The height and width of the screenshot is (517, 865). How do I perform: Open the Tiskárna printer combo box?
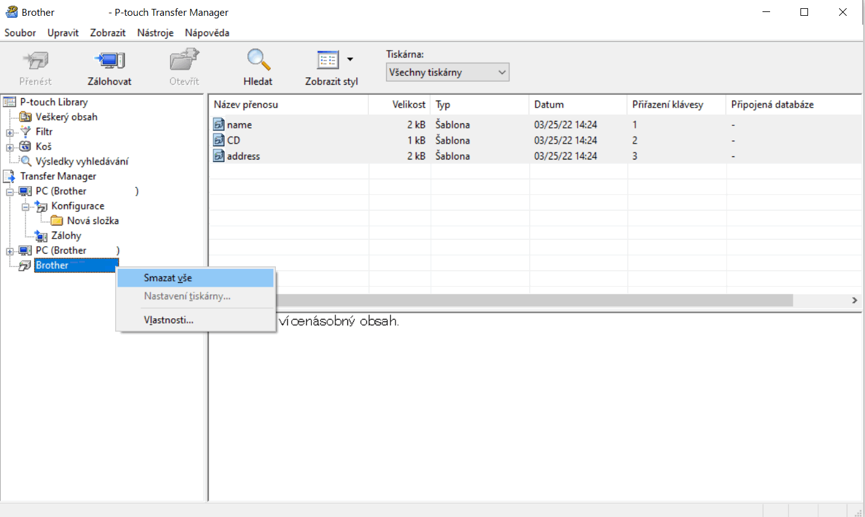[x=447, y=72]
